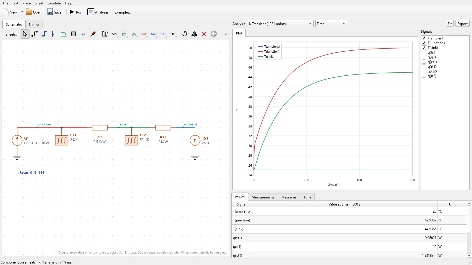472x265 pixels.
Task: Place a subcircuit block
Action: tap(73, 34)
